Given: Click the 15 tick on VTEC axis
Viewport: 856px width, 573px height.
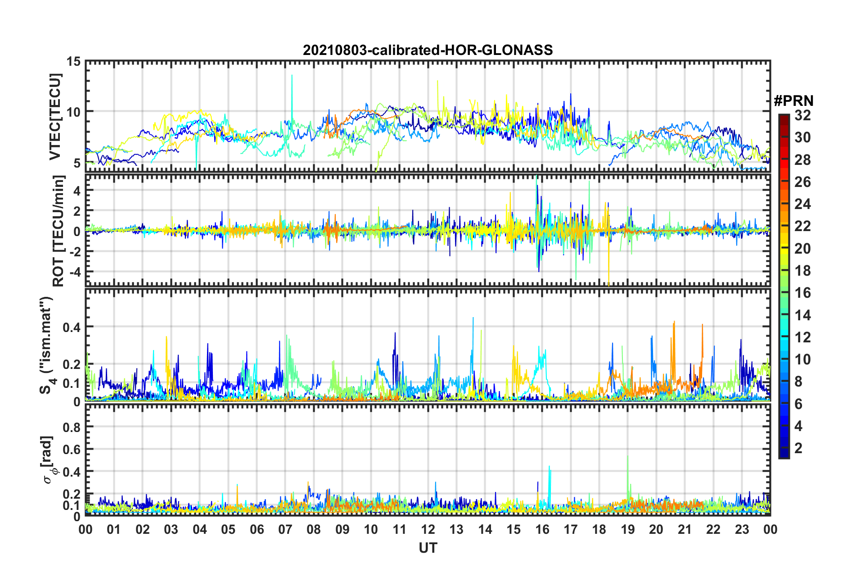Looking at the screenshot, I should (74, 62).
